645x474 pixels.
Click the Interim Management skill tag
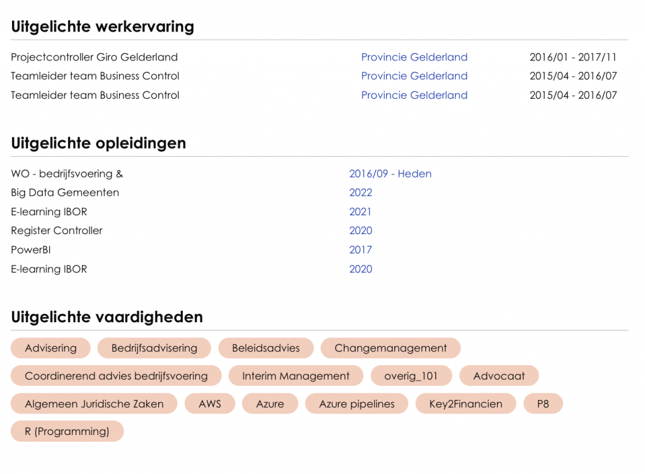click(x=295, y=376)
